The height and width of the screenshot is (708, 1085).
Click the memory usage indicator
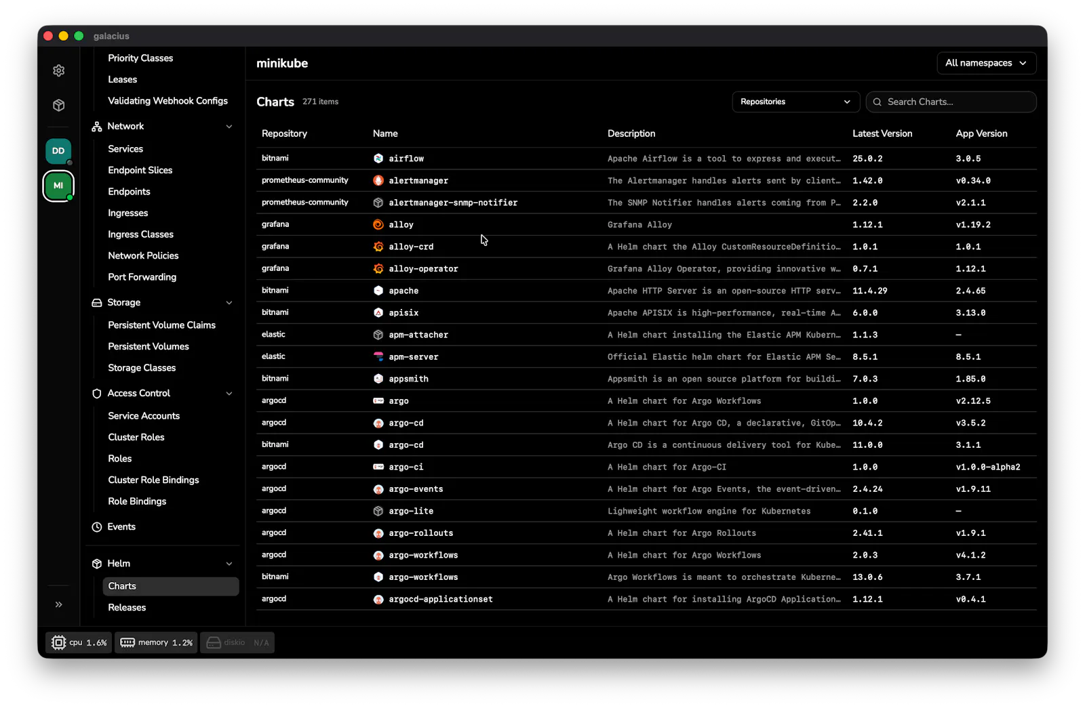coord(156,642)
